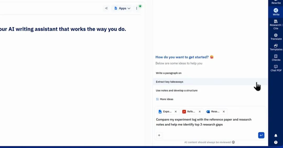Viewport: 283px width, 148px height.
Task: Open the Checks panel
Action: coord(276,58)
